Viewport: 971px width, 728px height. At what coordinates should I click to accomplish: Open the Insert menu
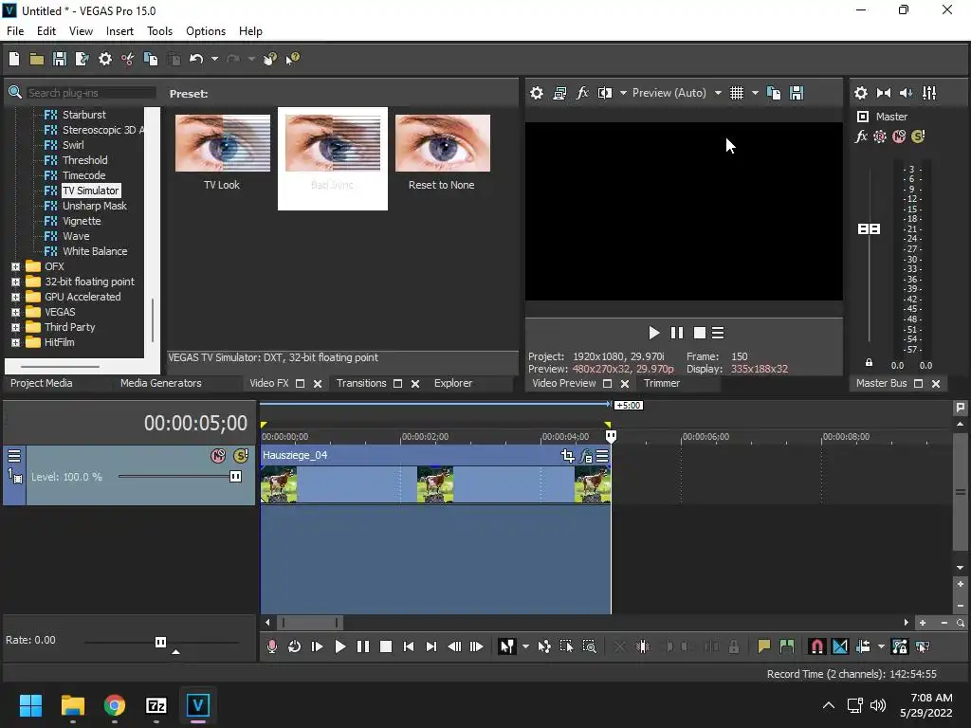point(119,31)
